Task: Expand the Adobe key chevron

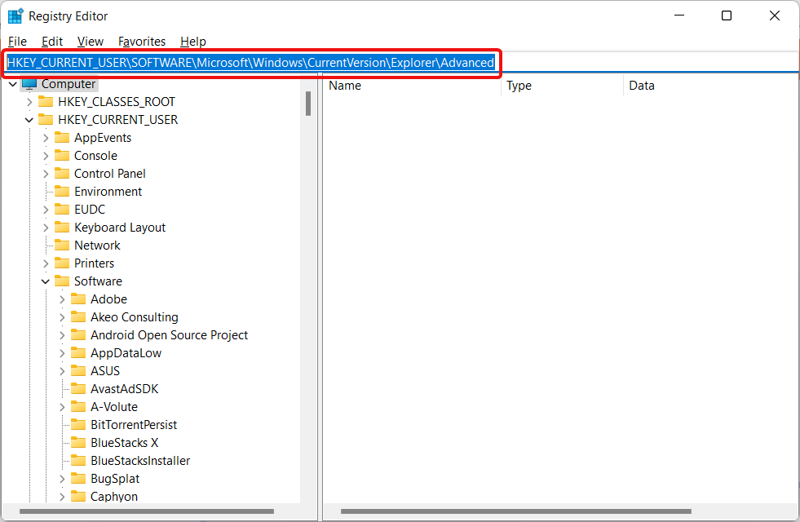Action: pos(62,299)
